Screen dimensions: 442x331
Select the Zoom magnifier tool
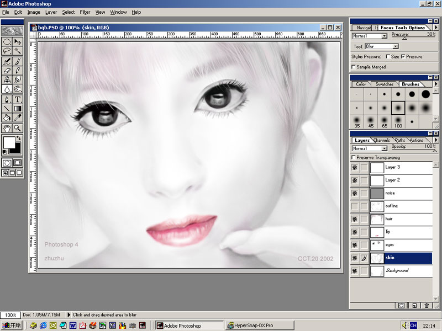(18, 129)
